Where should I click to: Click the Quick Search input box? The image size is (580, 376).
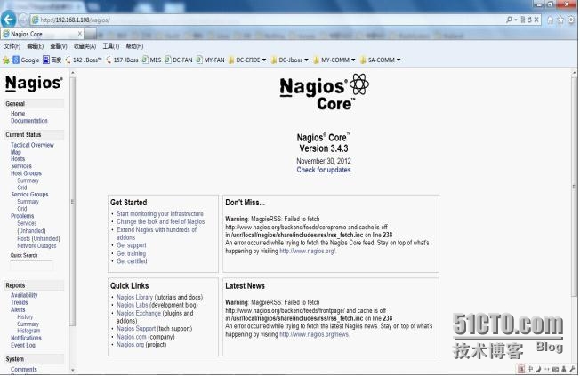tap(31, 266)
